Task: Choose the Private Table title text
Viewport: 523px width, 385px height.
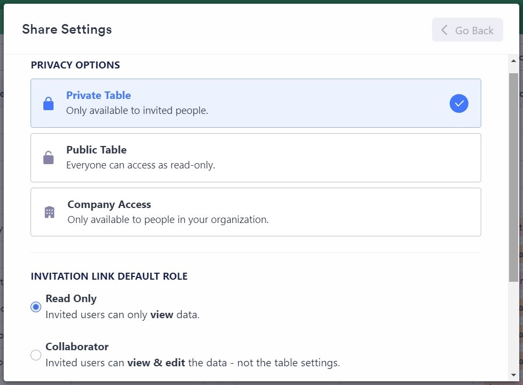Action: [x=98, y=95]
